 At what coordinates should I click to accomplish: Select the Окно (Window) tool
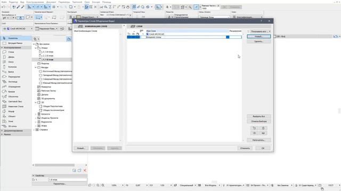pos(16,62)
